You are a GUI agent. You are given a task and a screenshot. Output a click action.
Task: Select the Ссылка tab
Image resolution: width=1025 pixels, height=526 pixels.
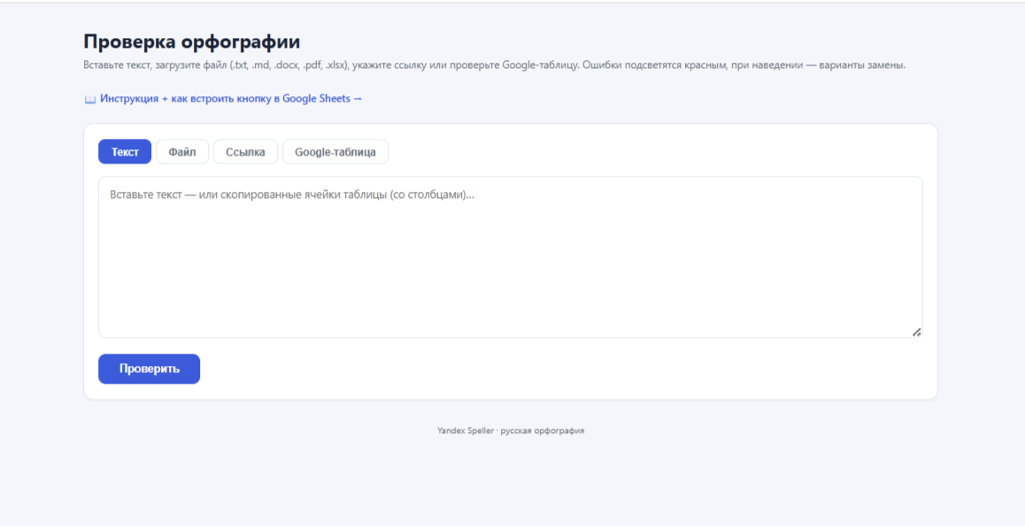(x=246, y=152)
